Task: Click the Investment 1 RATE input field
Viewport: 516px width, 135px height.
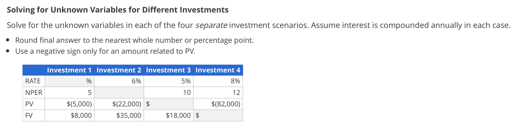Action: pos(65,81)
